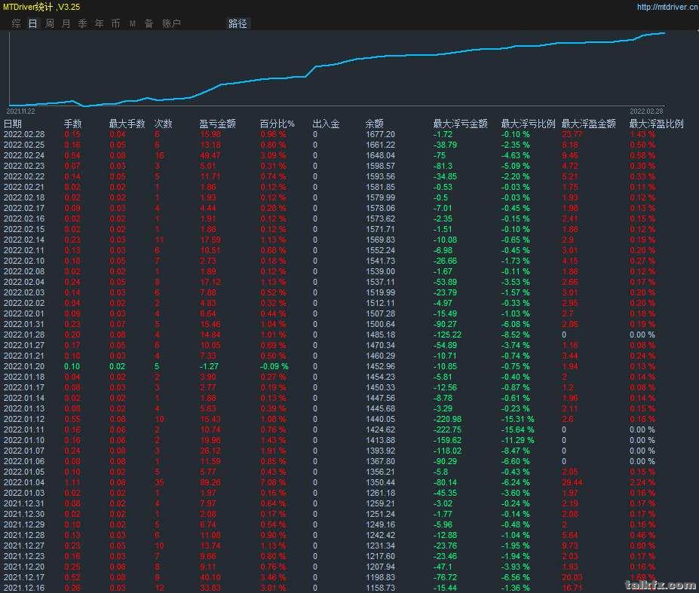Image resolution: width=699 pixels, height=593 pixels.
Task: Click the chart end date 2022.02.28
Action: [646, 112]
